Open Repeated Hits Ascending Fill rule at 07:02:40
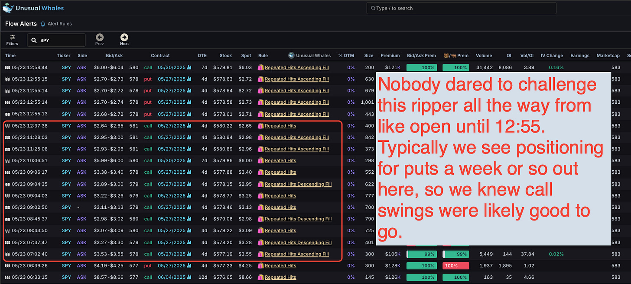The height and width of the screenshot is (284, 631). click(297, 254)
